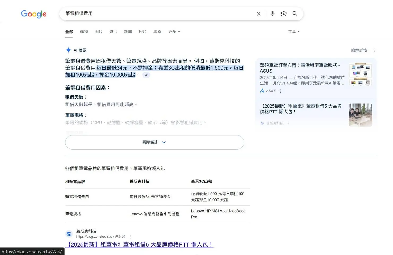The image size is (393, 255).
Task: Click the citation link icon in AI summary
Action: click(146, 75)
